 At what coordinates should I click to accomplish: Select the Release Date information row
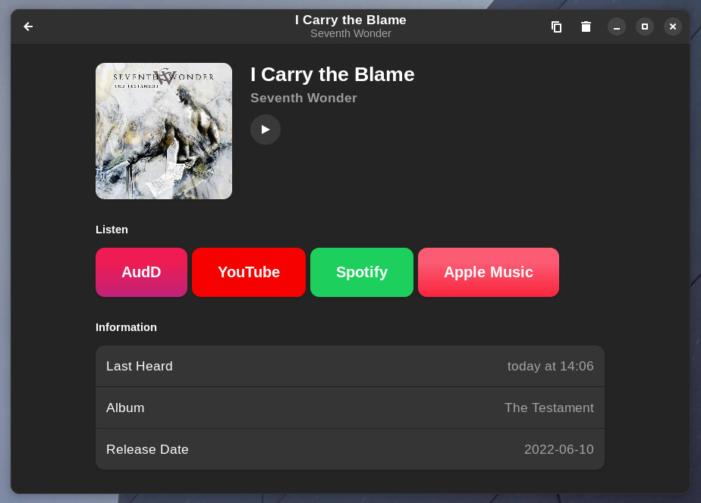350,449
